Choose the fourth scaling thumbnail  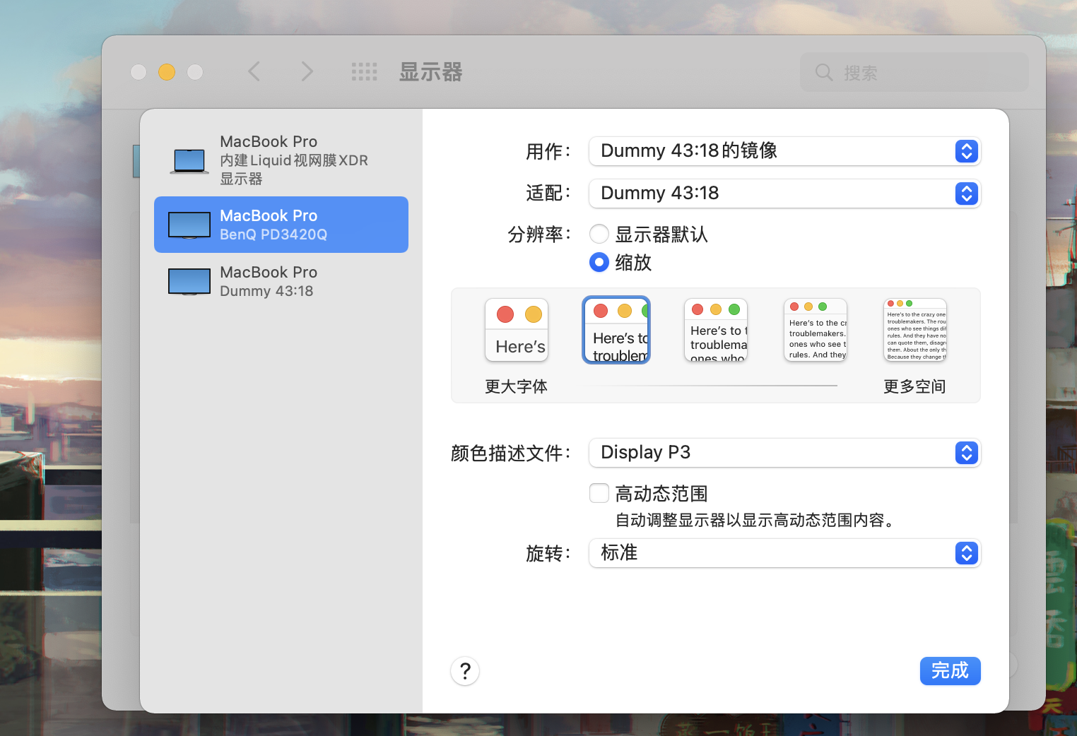point(816,330)
